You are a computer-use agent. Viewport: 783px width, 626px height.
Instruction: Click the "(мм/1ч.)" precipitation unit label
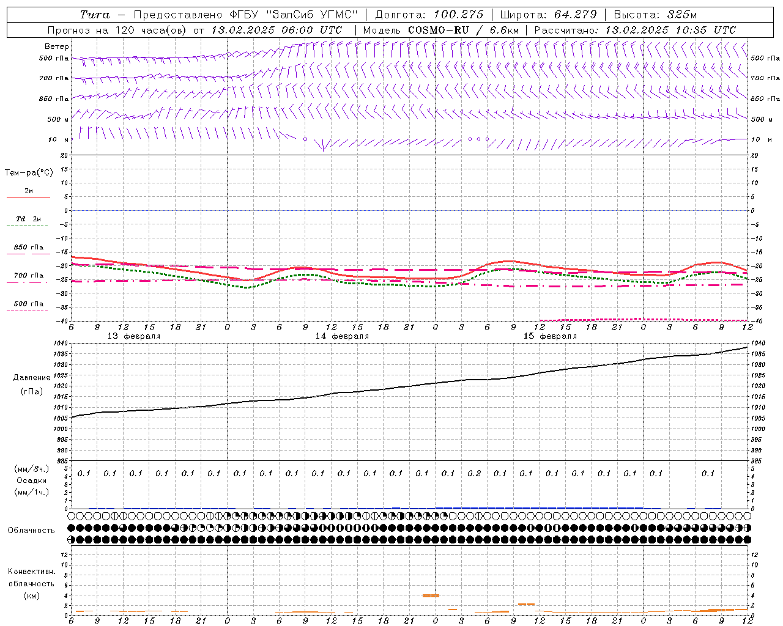click(32, 492)
